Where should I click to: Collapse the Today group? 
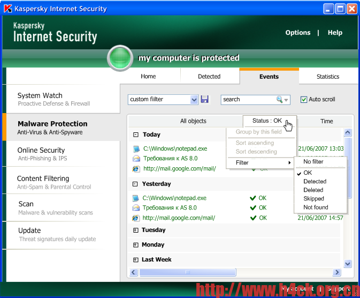point(136,135)
